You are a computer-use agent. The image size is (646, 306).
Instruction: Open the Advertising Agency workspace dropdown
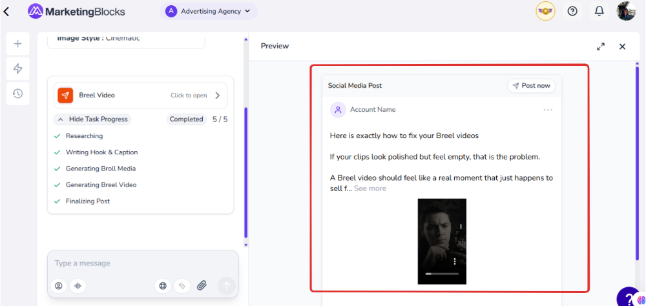(x=208, y=11)
